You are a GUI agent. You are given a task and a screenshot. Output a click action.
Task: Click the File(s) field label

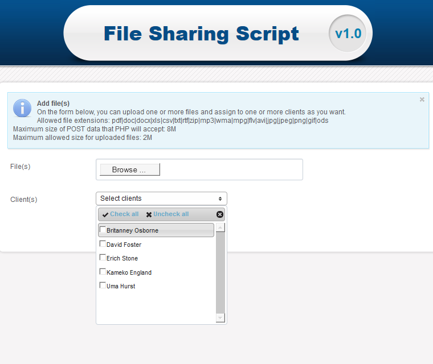tap(20, 167)
